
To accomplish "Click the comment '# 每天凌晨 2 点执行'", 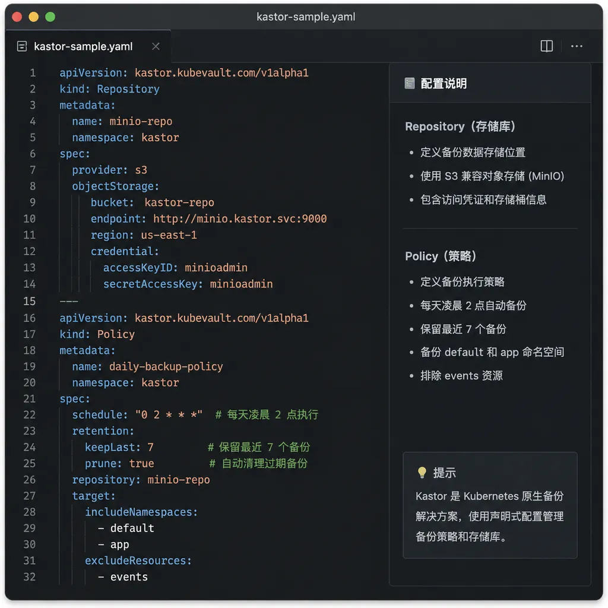I will [267, 414].
